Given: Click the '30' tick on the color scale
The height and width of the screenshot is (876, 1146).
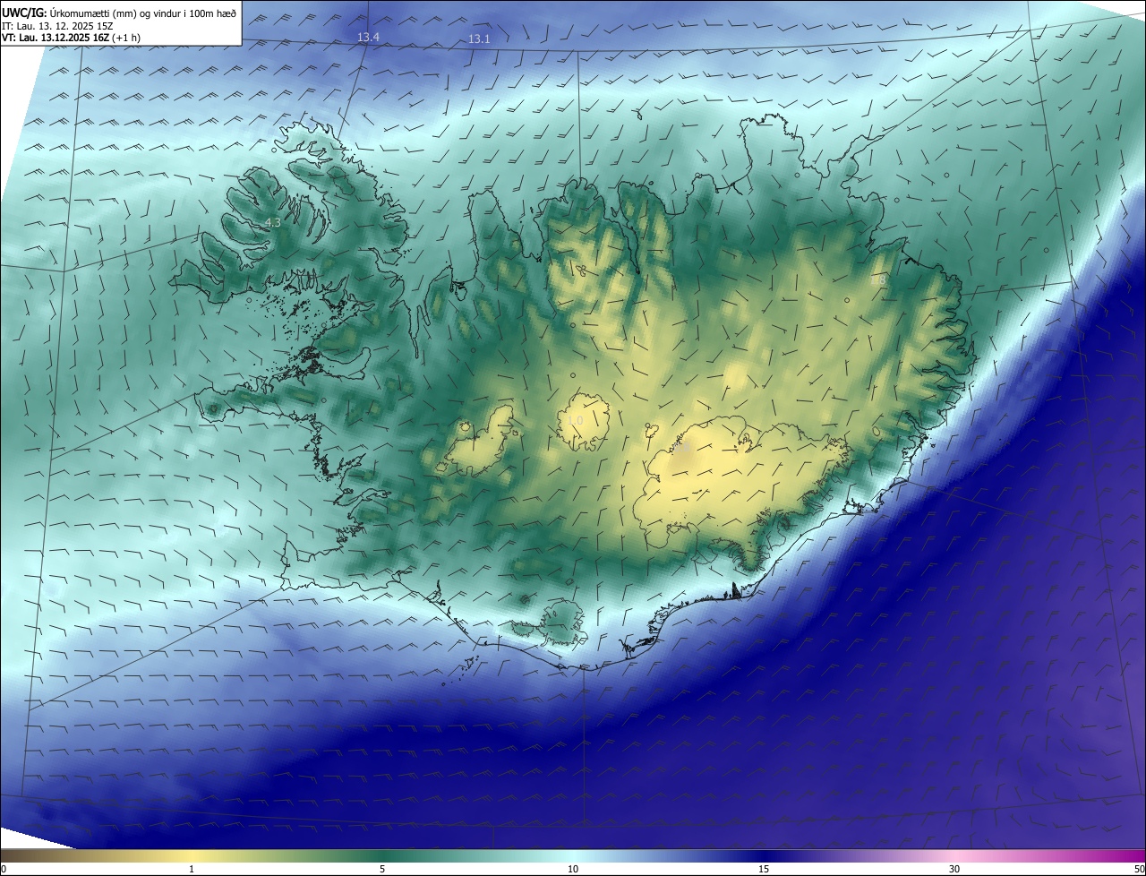Looking at the screenshot, I should pos(954,869).
